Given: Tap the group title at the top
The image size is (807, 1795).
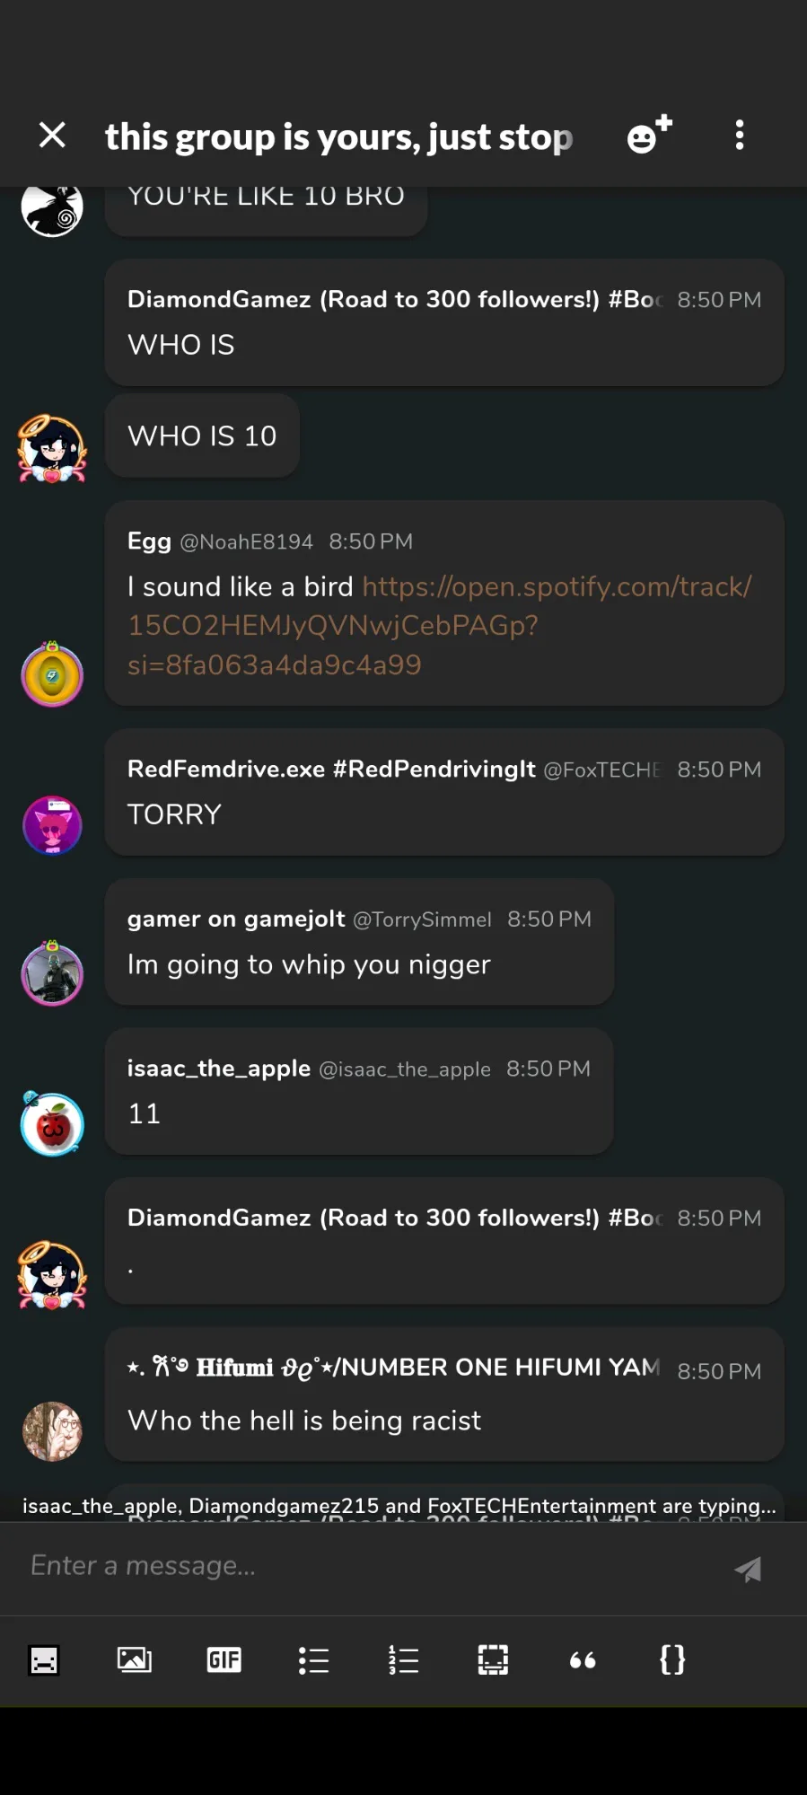Looking at the screenshot, I should pyautogui.click(x=338, y=137).
